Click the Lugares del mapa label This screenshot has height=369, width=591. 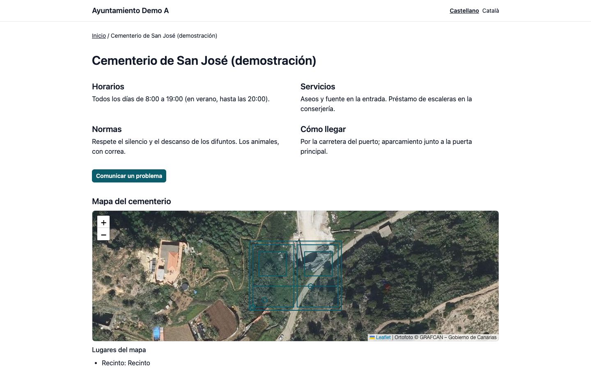tap(119, 350)
